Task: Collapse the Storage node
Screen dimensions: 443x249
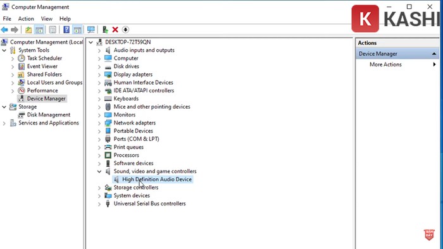Action: [x=4, y=107]
